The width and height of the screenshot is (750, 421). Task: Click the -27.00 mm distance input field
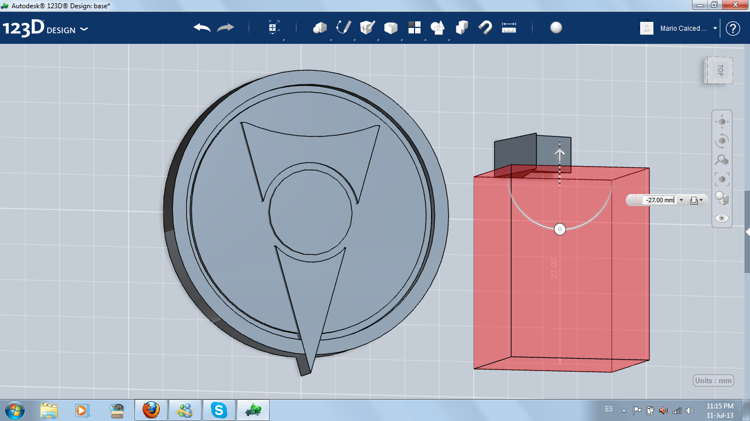click(x=660, y=200)
